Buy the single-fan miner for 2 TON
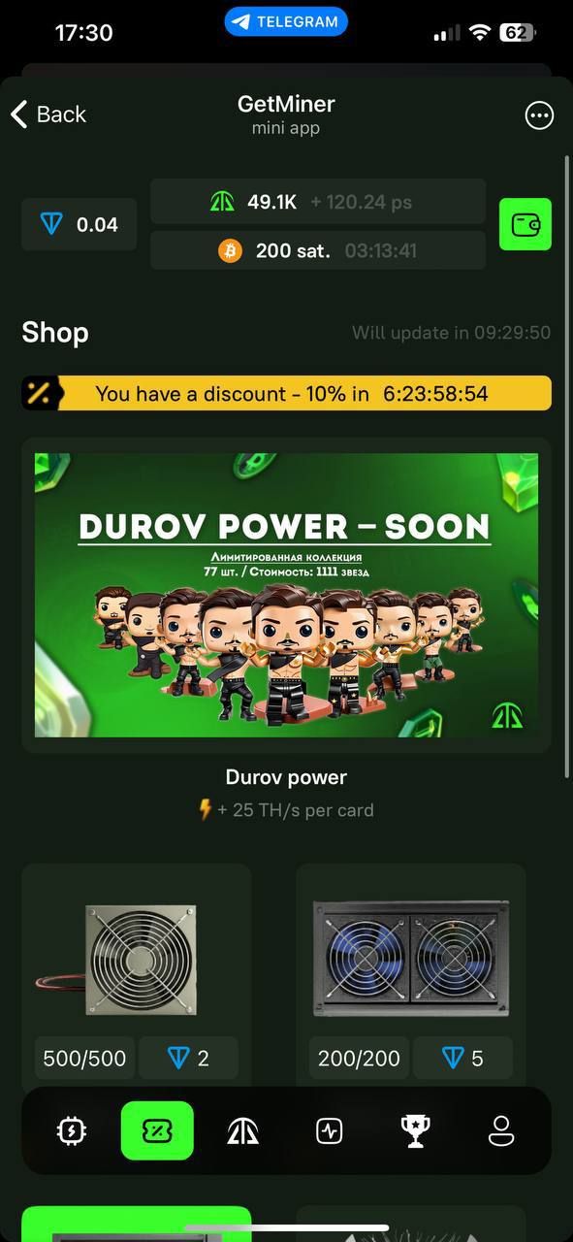Image resolution: width=573 pixels, height=1242 pixels. click(188, 1058)
